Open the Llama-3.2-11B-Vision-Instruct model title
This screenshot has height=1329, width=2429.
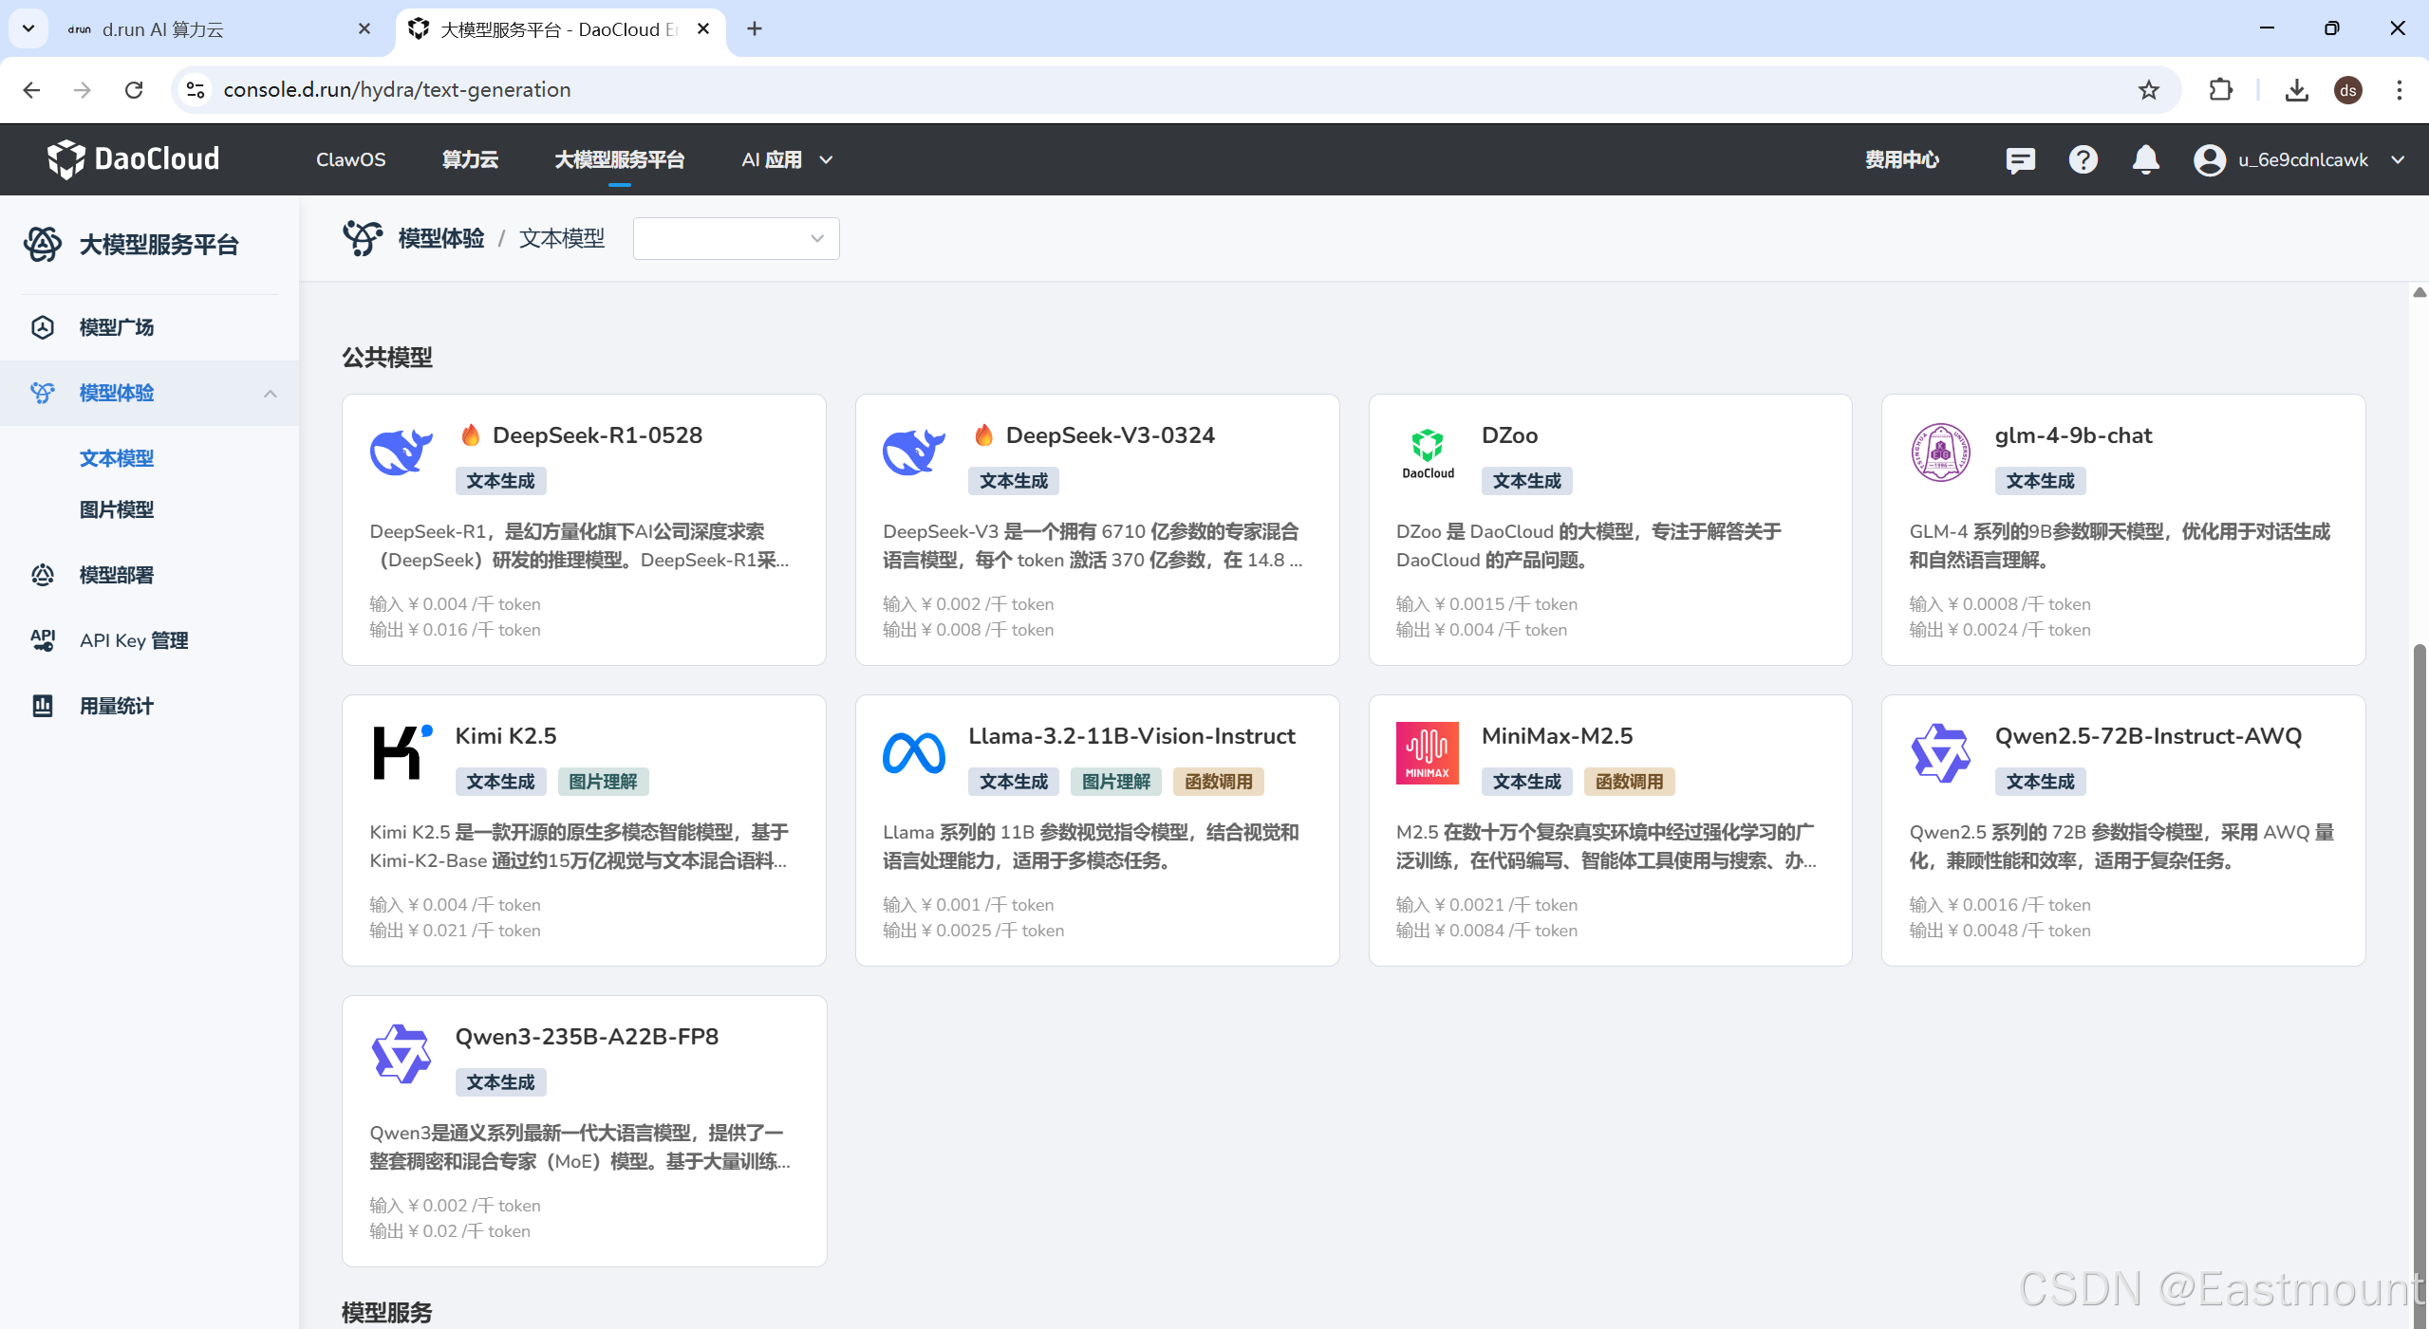pos(1131,736)
